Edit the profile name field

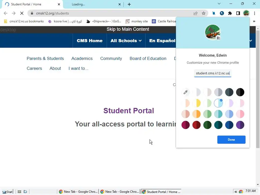pyautogui.click(x=213, y=73)
